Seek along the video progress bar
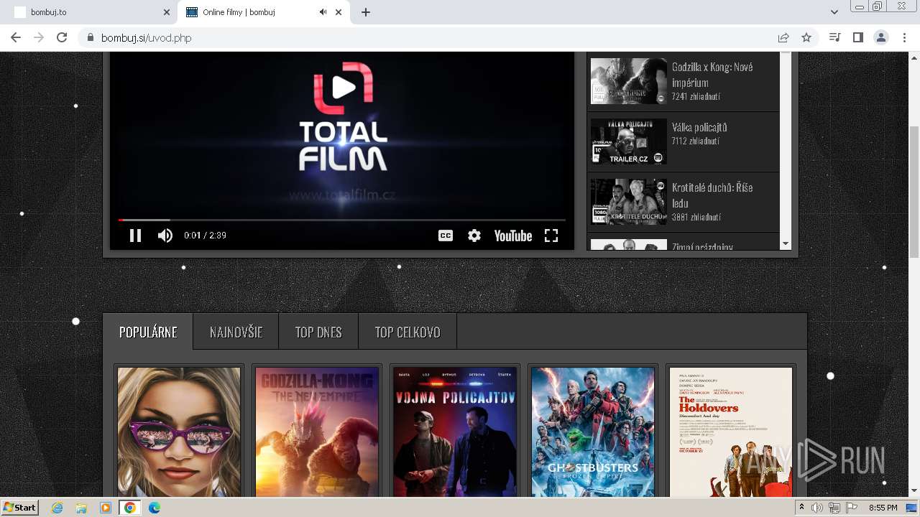Screen dimensions: 920x517 pyautogui.click(x=342, y=220)
